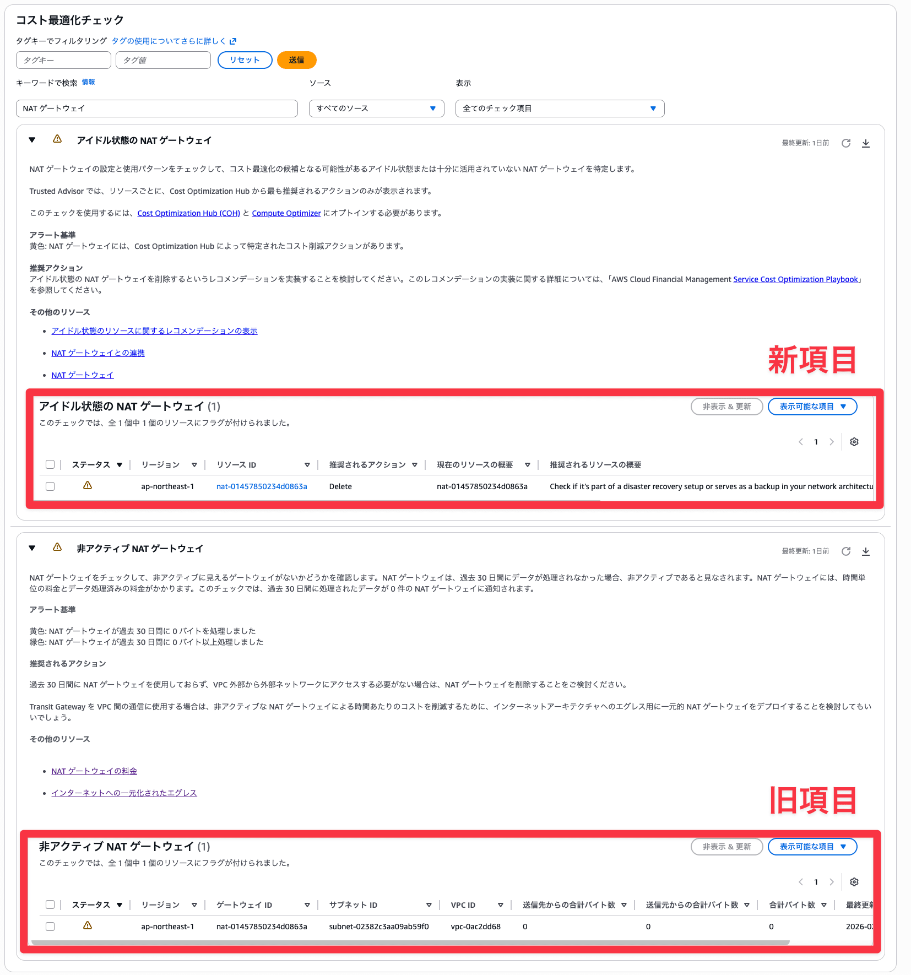The width and height of the screenshot is (911, 975).
Task: Go to previous page in idle NAT table
Action: (x=801, y=442)
